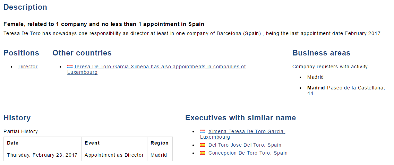Open the Director position link
Image resolution: width=394 pixels, height=165 pixels.
click(x=28, y=67)
